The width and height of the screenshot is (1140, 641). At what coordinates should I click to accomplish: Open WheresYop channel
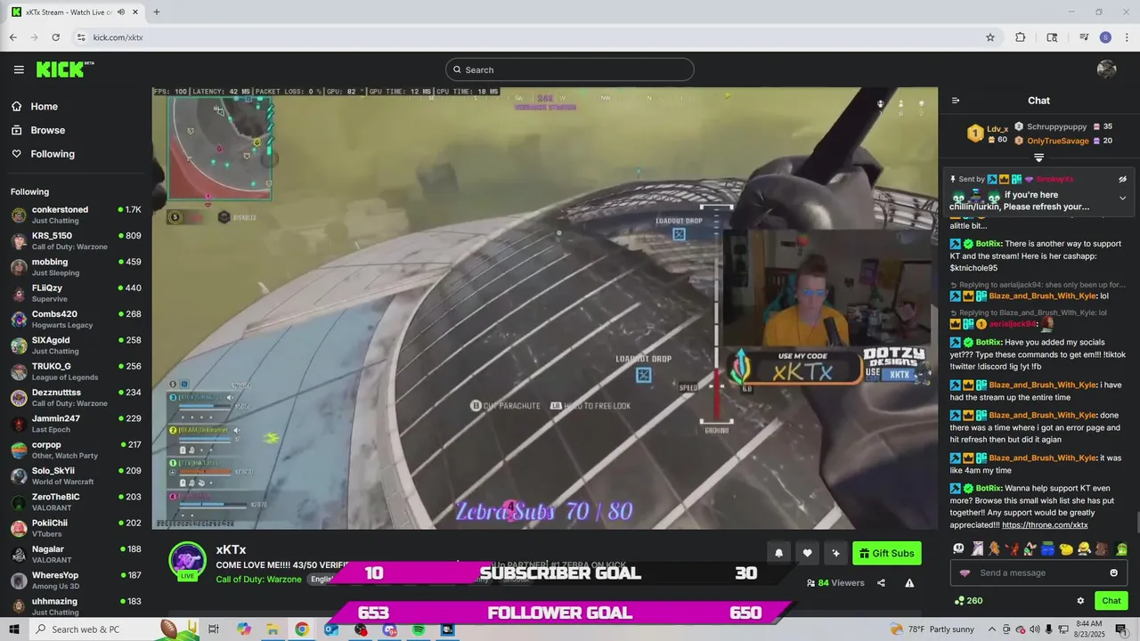point(76,580)
